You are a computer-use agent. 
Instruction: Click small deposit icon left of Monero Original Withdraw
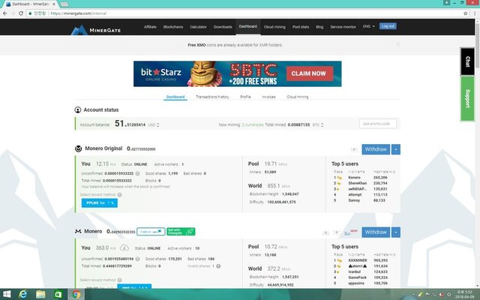tap(354, 149)
